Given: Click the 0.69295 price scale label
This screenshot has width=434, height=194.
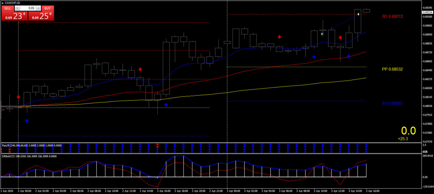Looking at the screenshot, I should pos(428,8).
